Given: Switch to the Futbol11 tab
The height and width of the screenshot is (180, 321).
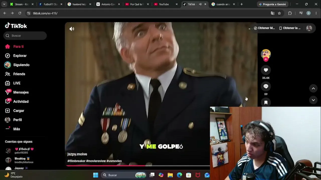Looking at the screenshot, I should (x=51, y=4).
